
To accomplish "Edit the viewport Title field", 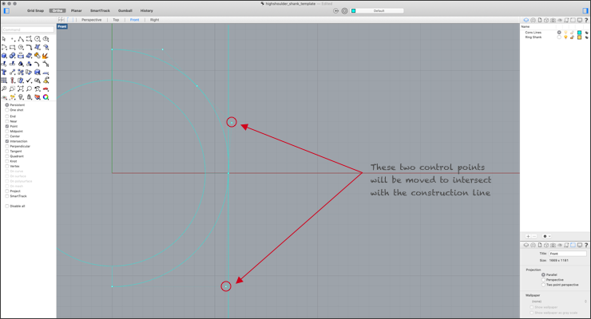I will [x=568, y=254].
